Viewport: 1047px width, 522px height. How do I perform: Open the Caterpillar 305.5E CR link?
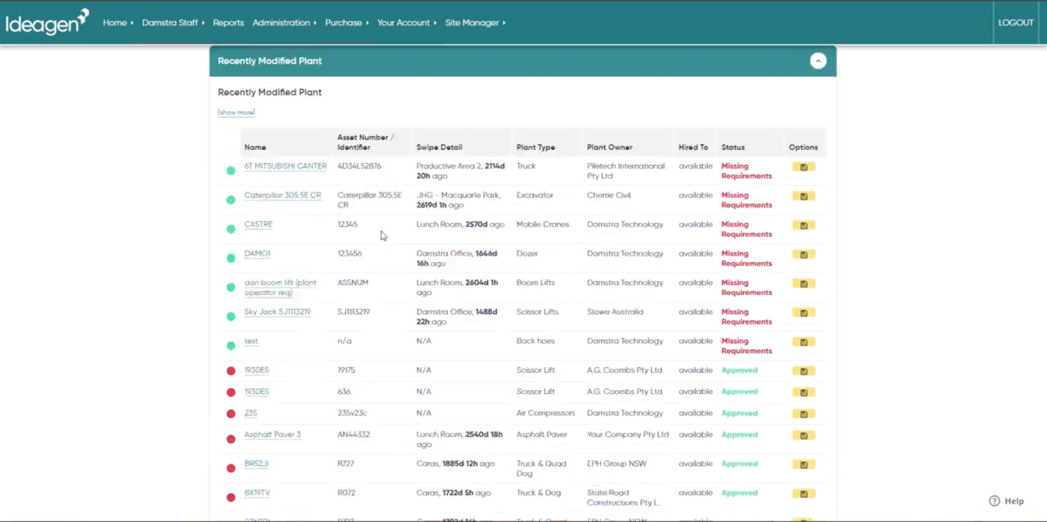pyautogui.click(x=282, y=195)
